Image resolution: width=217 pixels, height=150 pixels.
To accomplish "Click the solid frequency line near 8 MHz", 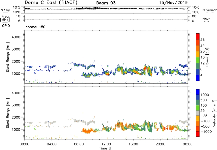I will pyautogui.click(x=106, y=20).
